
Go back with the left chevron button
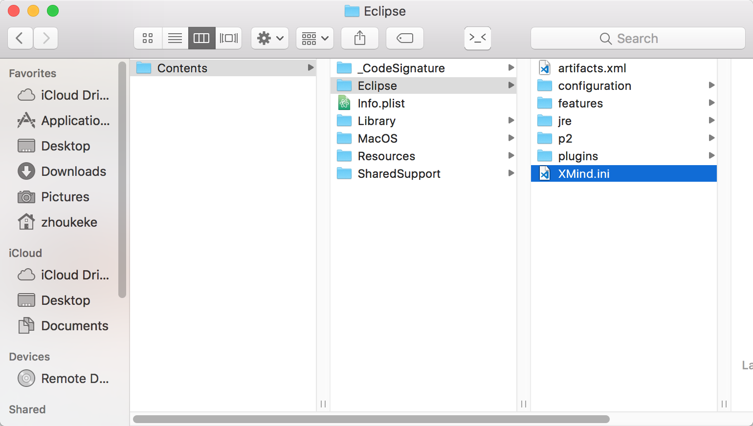20,38
